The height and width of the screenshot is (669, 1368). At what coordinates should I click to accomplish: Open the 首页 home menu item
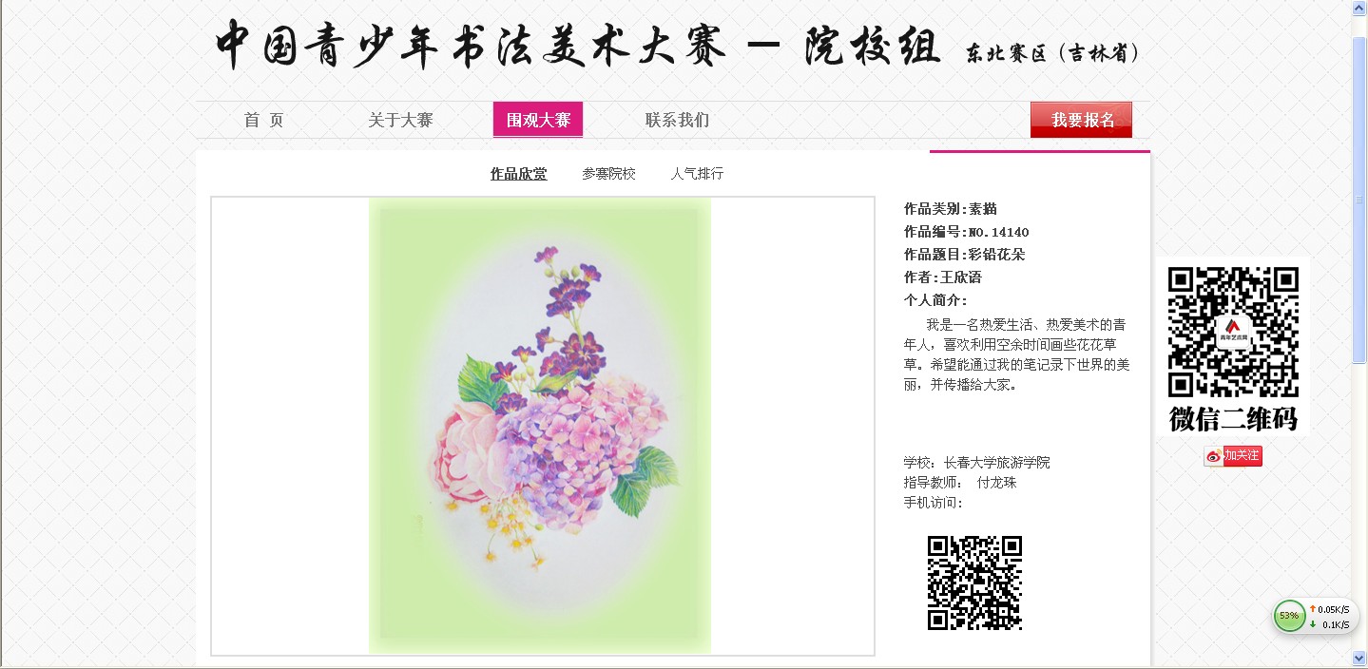pos(263,120)
